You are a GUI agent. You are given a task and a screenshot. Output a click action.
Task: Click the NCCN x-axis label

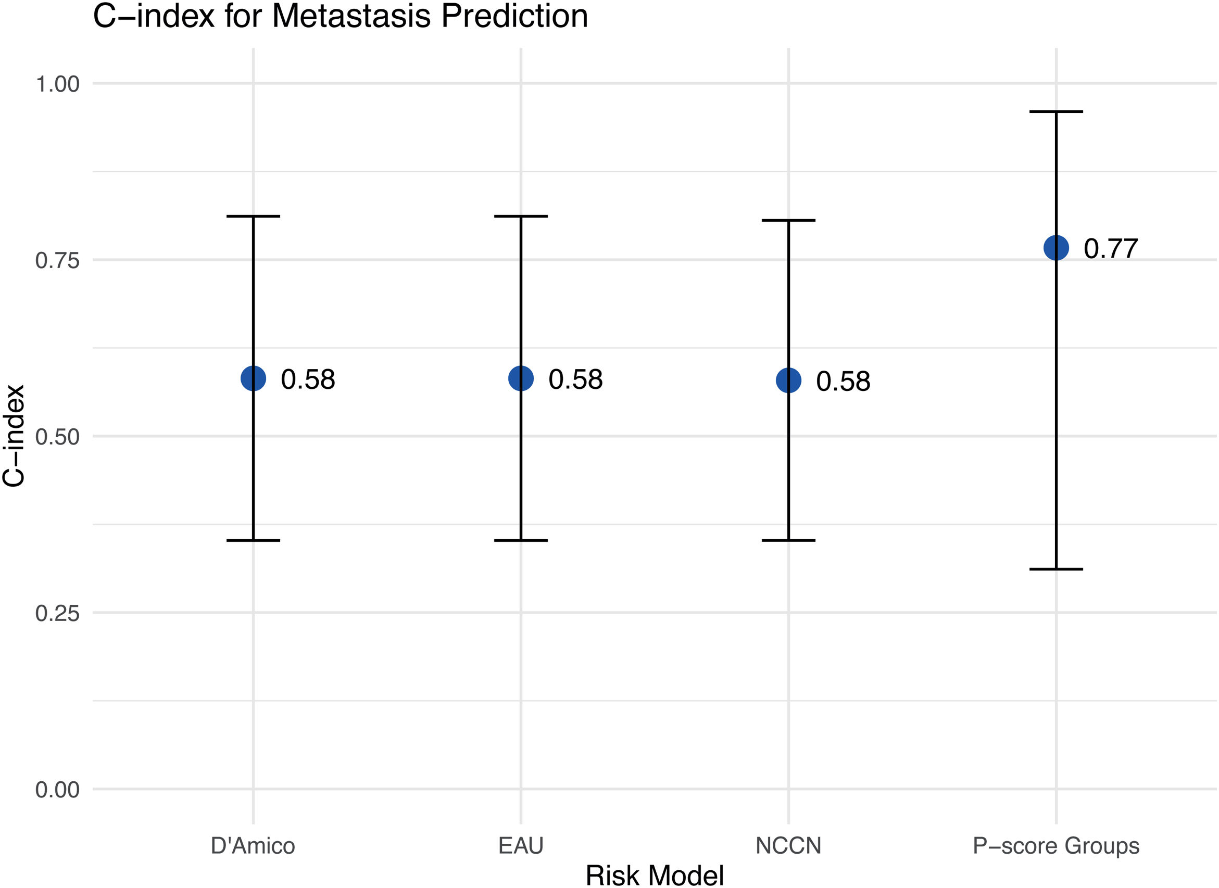[x=788, y=845]
